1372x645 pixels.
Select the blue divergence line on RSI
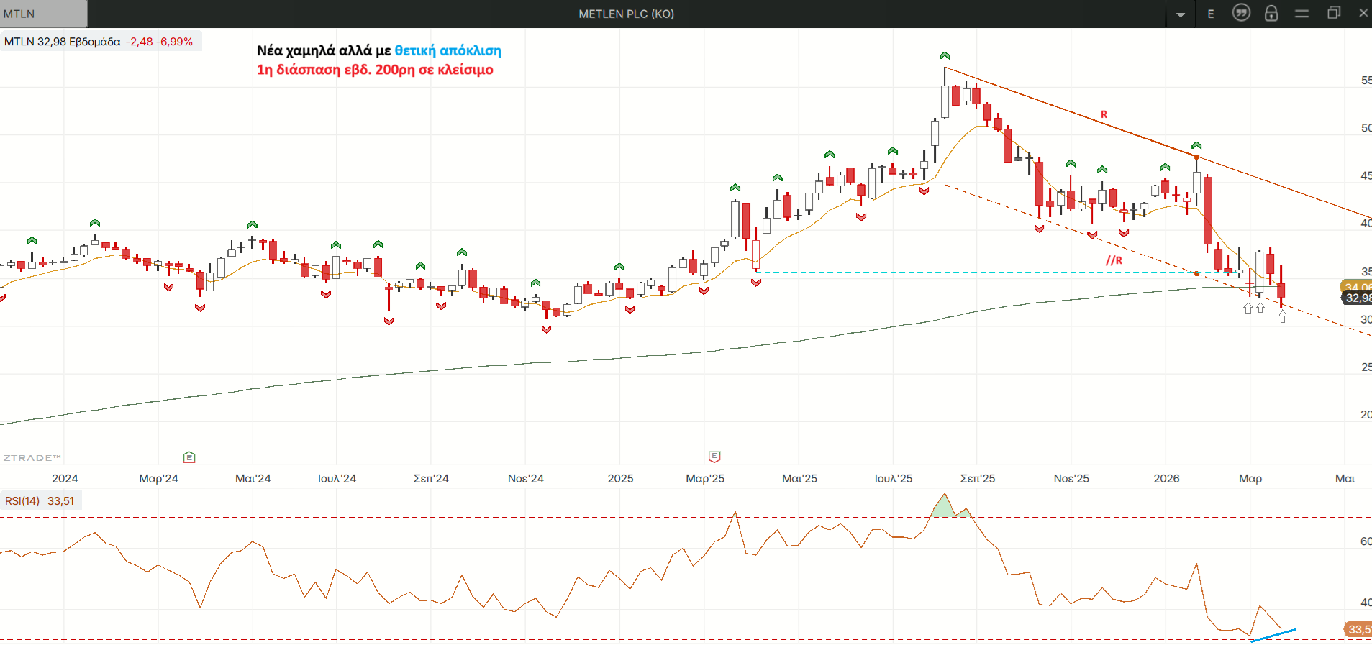[1273, 635]
